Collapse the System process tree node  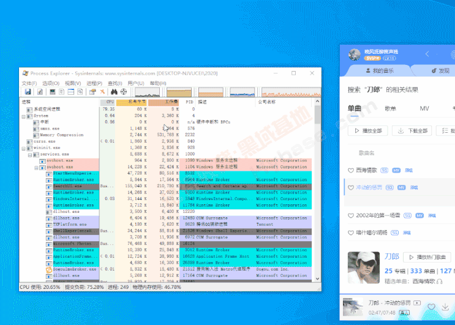click(x=23, y=117)
